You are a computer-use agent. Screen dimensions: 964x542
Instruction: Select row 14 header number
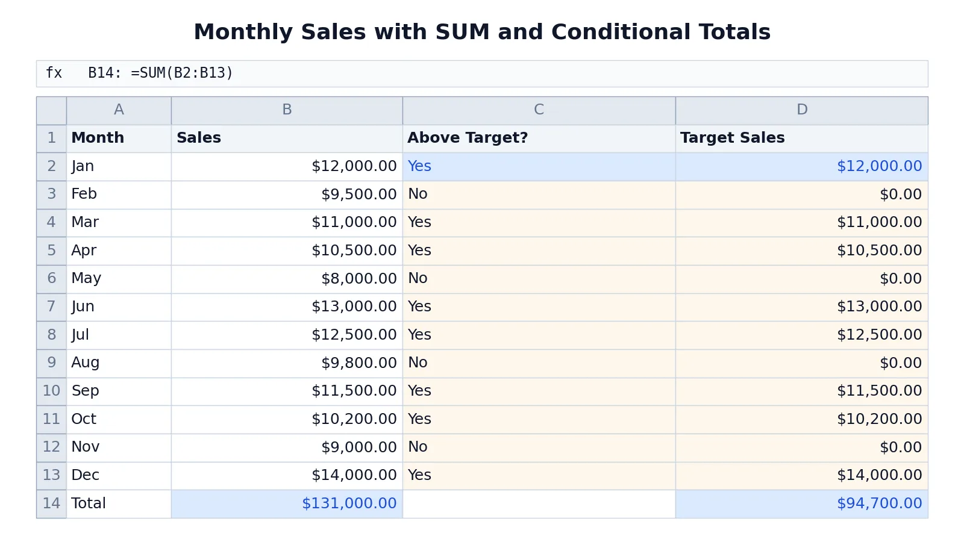pyautogui.click(x=51, y=504)
